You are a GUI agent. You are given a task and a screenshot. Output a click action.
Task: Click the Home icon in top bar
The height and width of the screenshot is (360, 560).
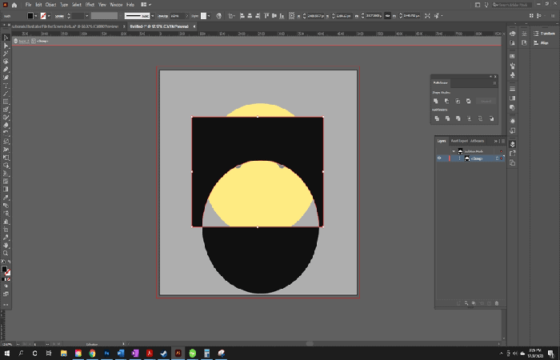pyautogui.click(x=14, y=5)
